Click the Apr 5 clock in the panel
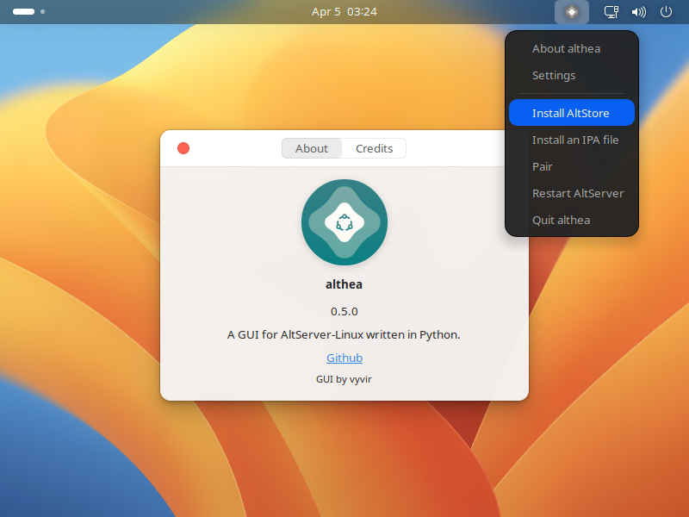This screenshot has height=517, width=689. click(344, 12)
